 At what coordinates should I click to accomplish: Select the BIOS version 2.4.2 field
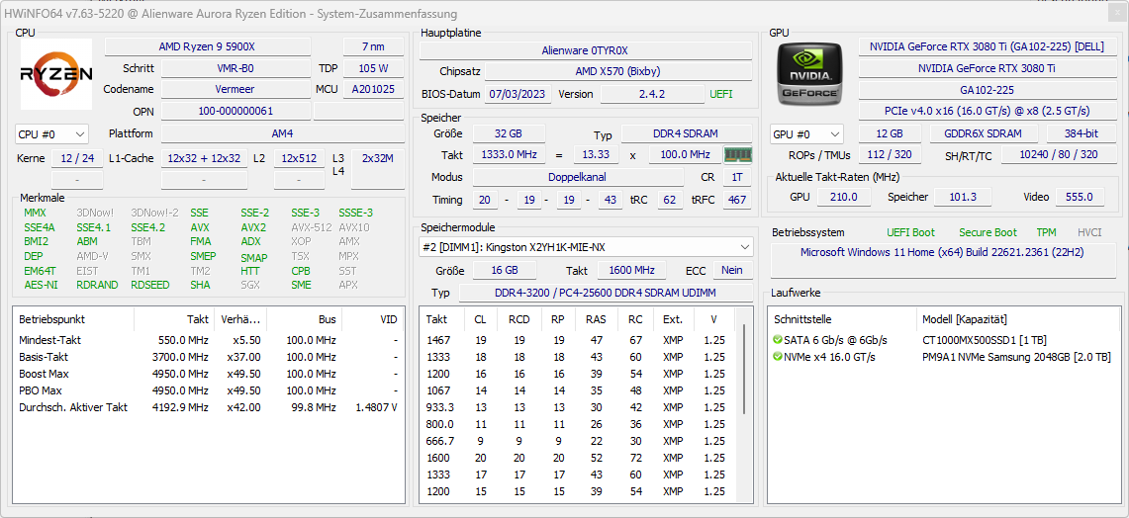pyautogui.click(x=652, y=94)
